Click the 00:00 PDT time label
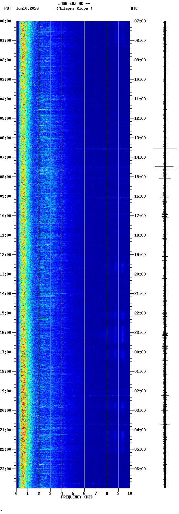 [x=5, y=21]
